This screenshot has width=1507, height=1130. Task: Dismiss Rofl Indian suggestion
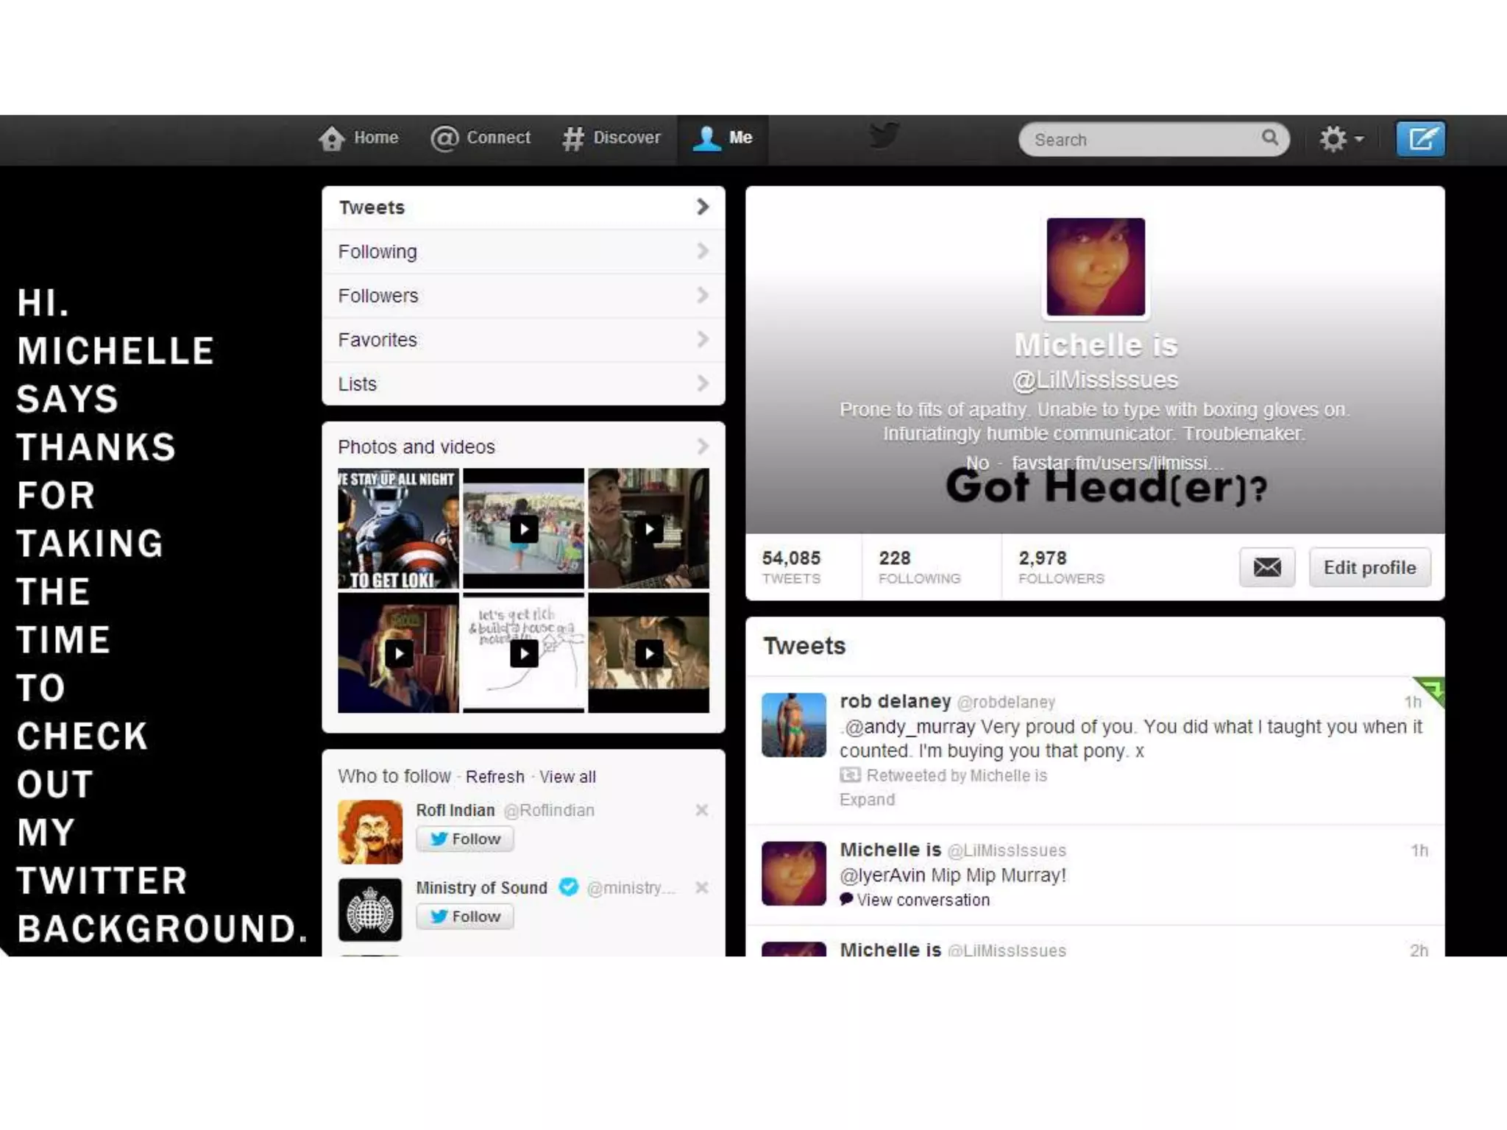(x=701, y=810)
